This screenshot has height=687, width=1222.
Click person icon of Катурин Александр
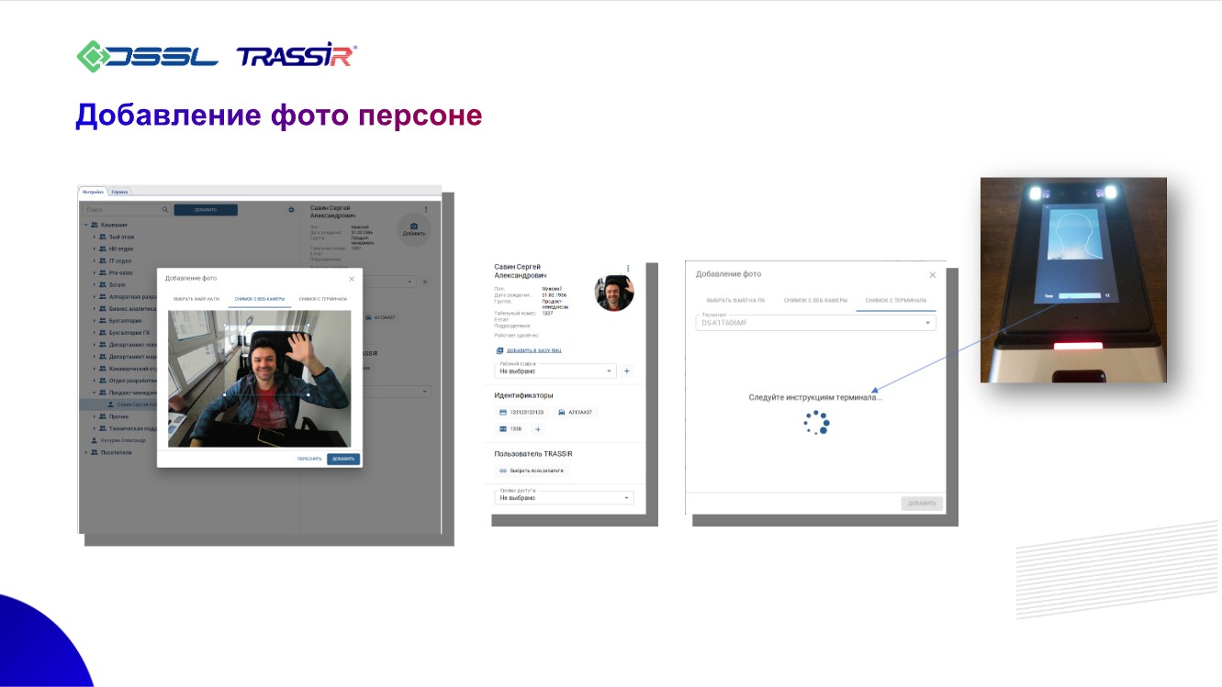pos(95,440)
